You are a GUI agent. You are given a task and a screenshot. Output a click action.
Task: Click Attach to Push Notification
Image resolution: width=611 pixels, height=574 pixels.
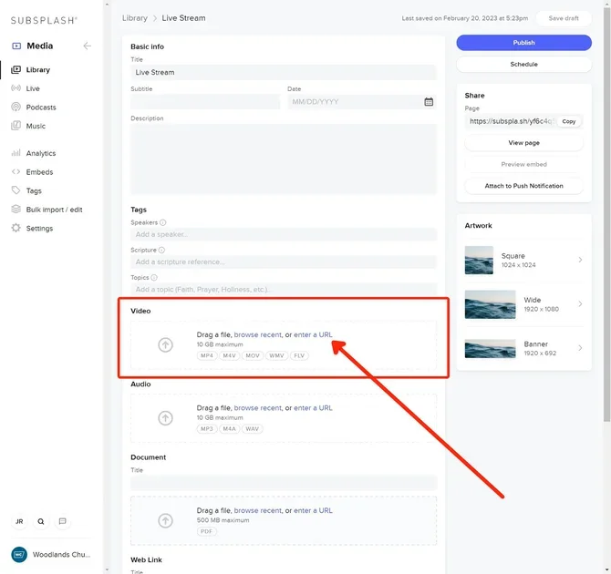point(523,186)
